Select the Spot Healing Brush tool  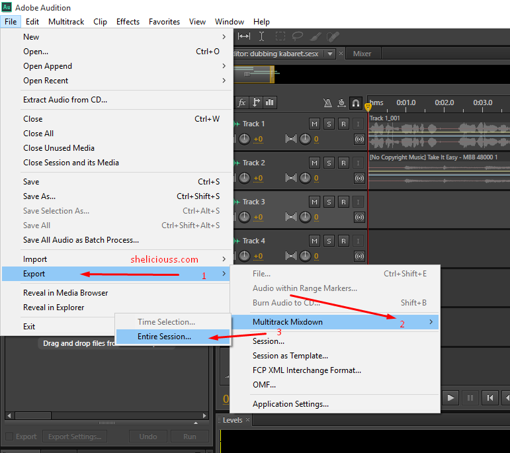[x=333, y=37]
